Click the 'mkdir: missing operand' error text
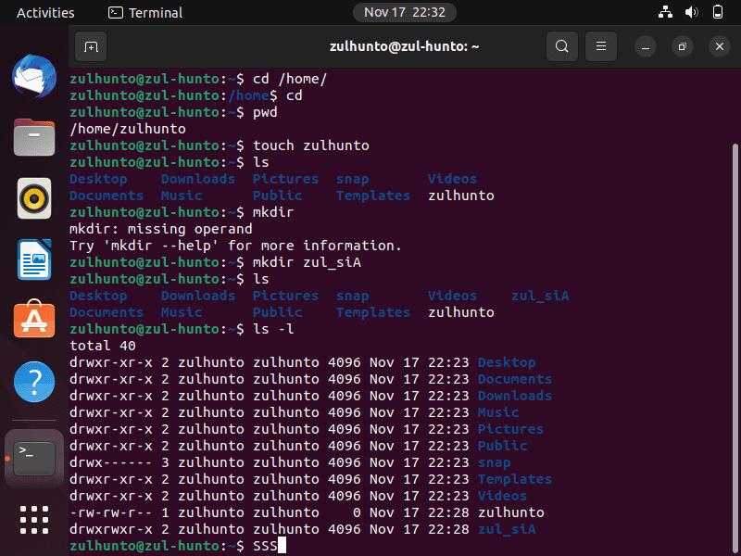 pyautogui.click(x=161, y=229)
